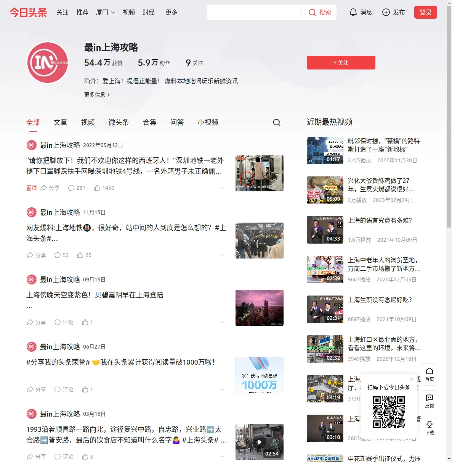Open the 52 comments on 上海地铁 post
The width and height of the screenshot is (452, 462).
(61, 255)
